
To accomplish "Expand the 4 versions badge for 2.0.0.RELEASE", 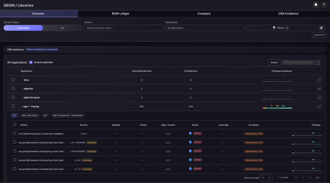I will pyautogui.click(x=91, y=151).
